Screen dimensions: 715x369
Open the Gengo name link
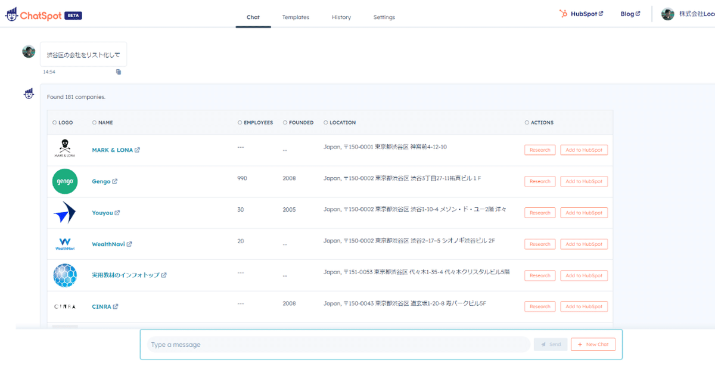[101, 181]
